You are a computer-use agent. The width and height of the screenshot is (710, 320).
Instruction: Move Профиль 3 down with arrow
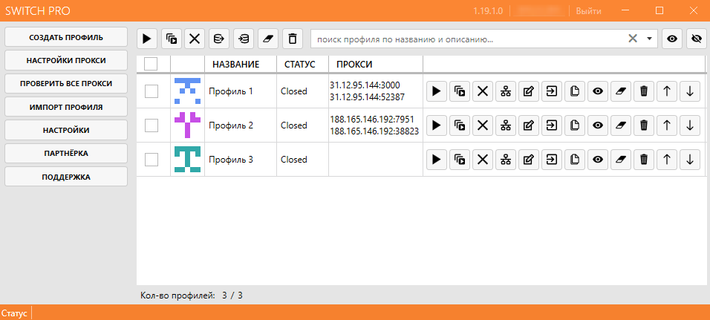[690, 160]
